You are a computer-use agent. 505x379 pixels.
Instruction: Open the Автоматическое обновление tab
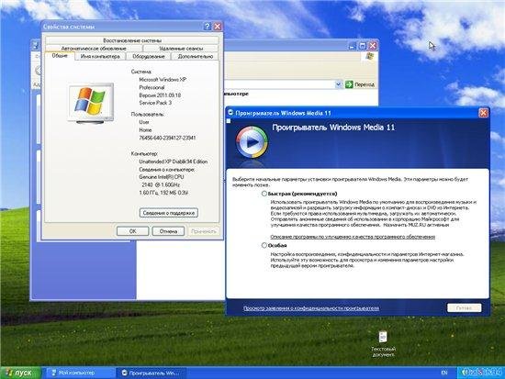click(94, 49)
